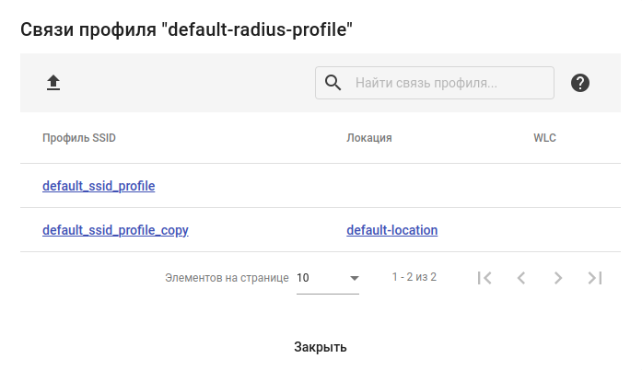Expand the items-per-page dropdown arrow
Image resolution: width=642 pixels, height=370 pixels.
(x=354, y=278)
